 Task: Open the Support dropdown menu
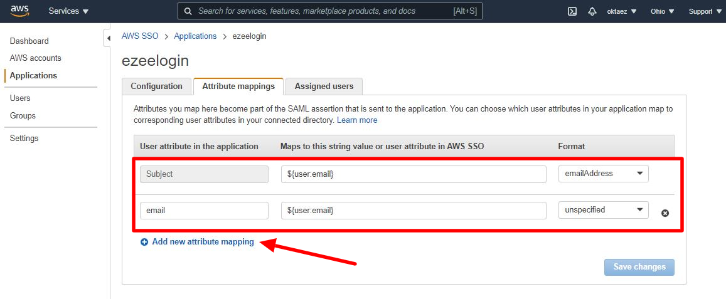pyautogui.click(x=704, y=11)
